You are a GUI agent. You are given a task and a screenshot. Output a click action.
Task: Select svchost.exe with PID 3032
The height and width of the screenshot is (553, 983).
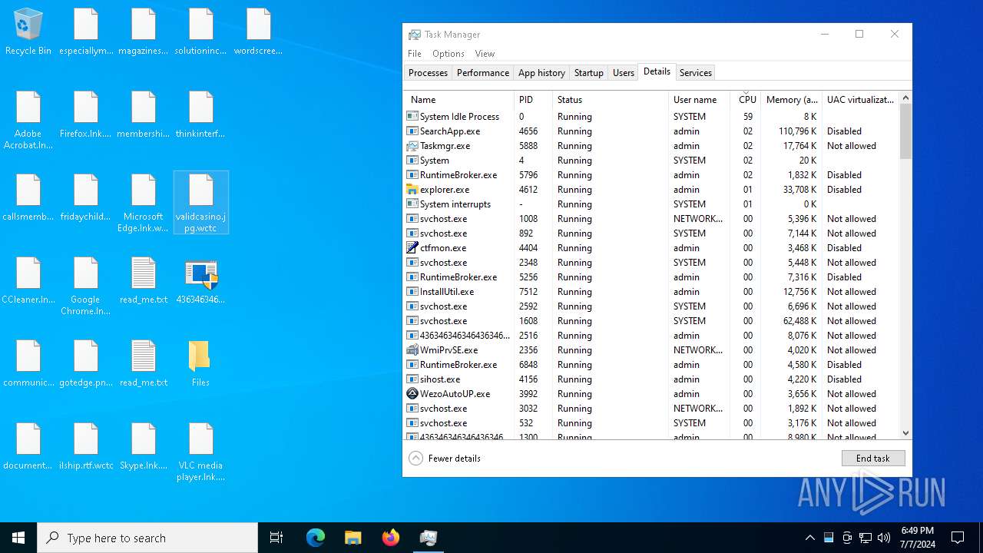tap(651, 409)
